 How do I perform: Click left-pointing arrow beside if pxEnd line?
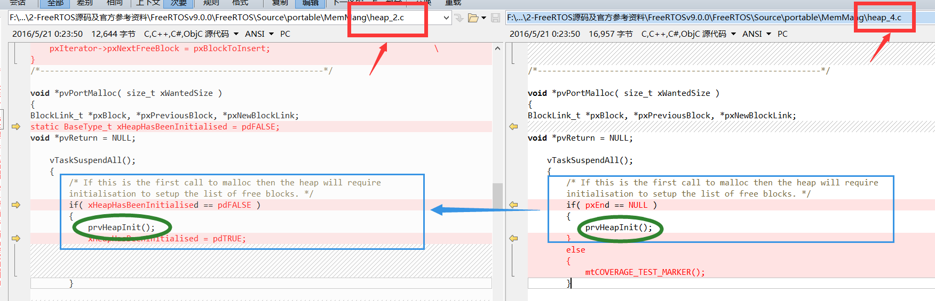point(513,205)
